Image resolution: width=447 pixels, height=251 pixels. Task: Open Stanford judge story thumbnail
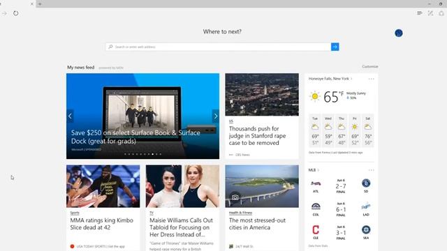[262, 95]
